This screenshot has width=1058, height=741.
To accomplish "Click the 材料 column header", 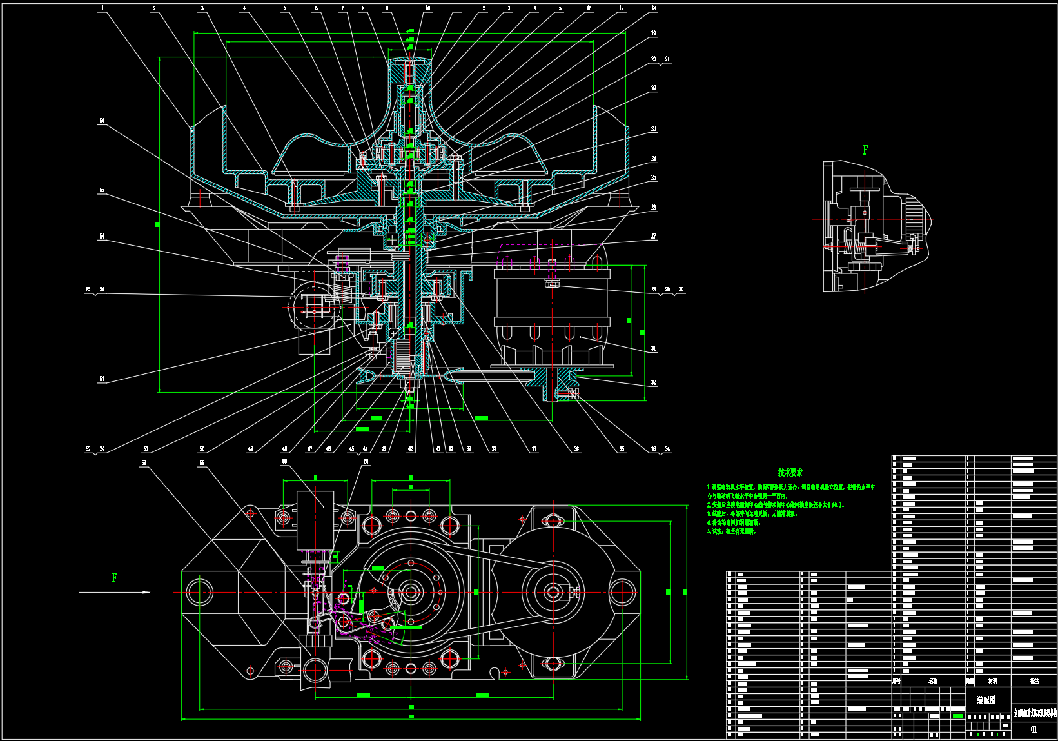I will click(x=992, y=681).
